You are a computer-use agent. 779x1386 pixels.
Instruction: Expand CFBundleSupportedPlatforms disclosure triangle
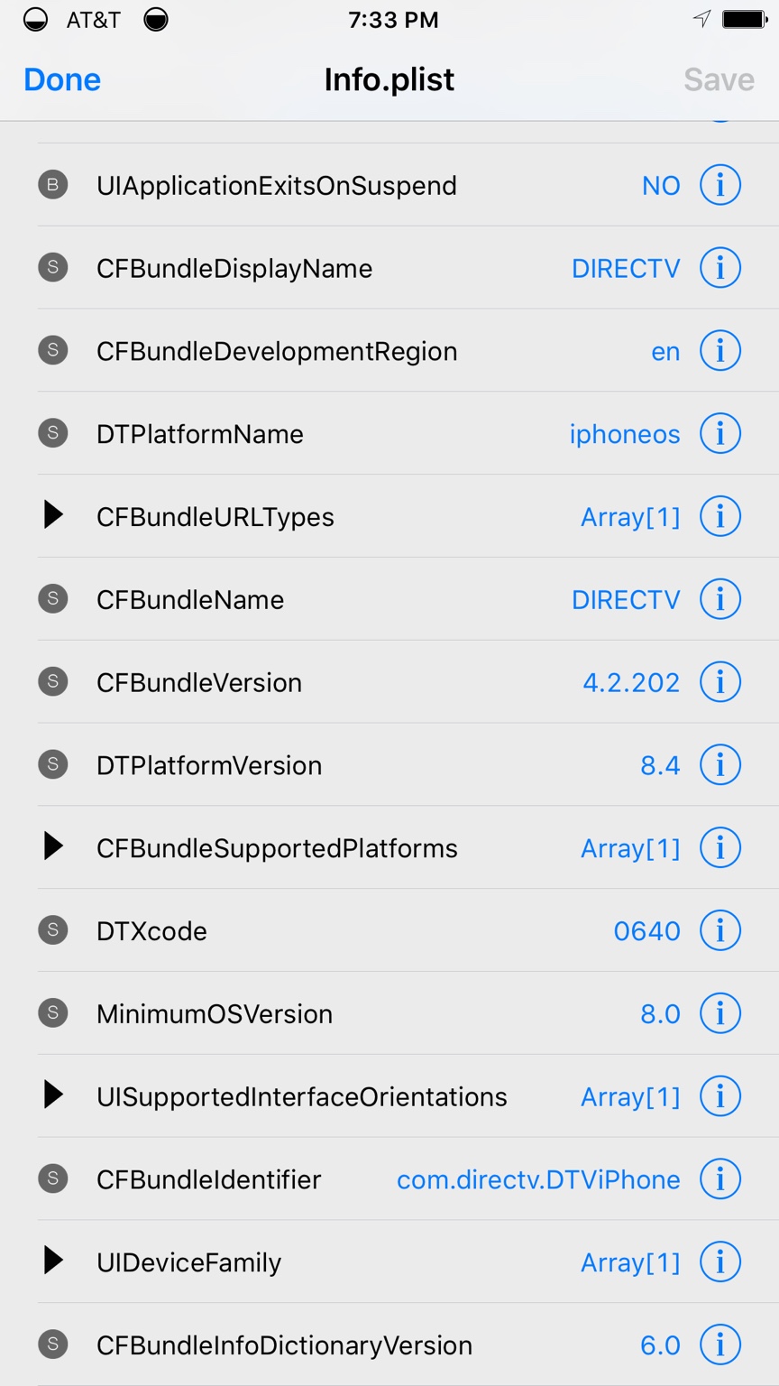(54, 847)
